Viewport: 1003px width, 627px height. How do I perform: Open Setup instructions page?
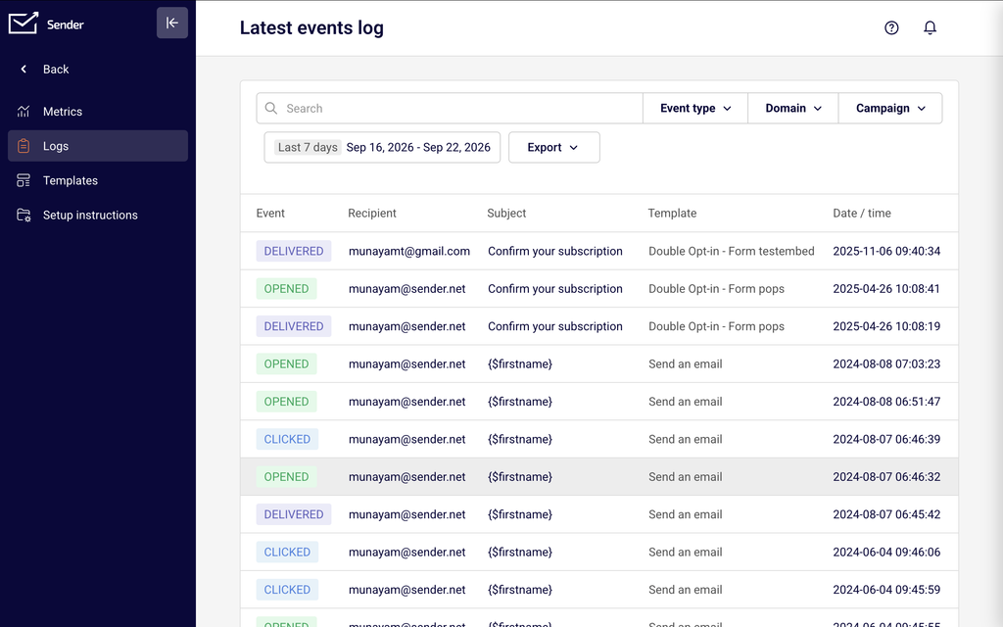[98, 215]
